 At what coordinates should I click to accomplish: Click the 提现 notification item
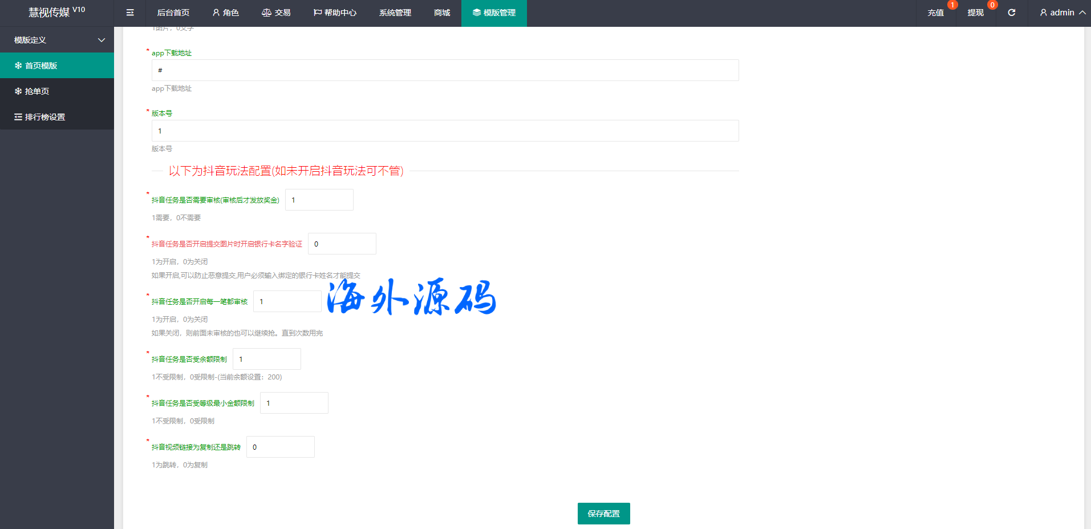975,13
